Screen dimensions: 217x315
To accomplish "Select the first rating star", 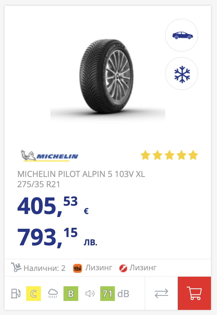I will (x=146, y=155).
